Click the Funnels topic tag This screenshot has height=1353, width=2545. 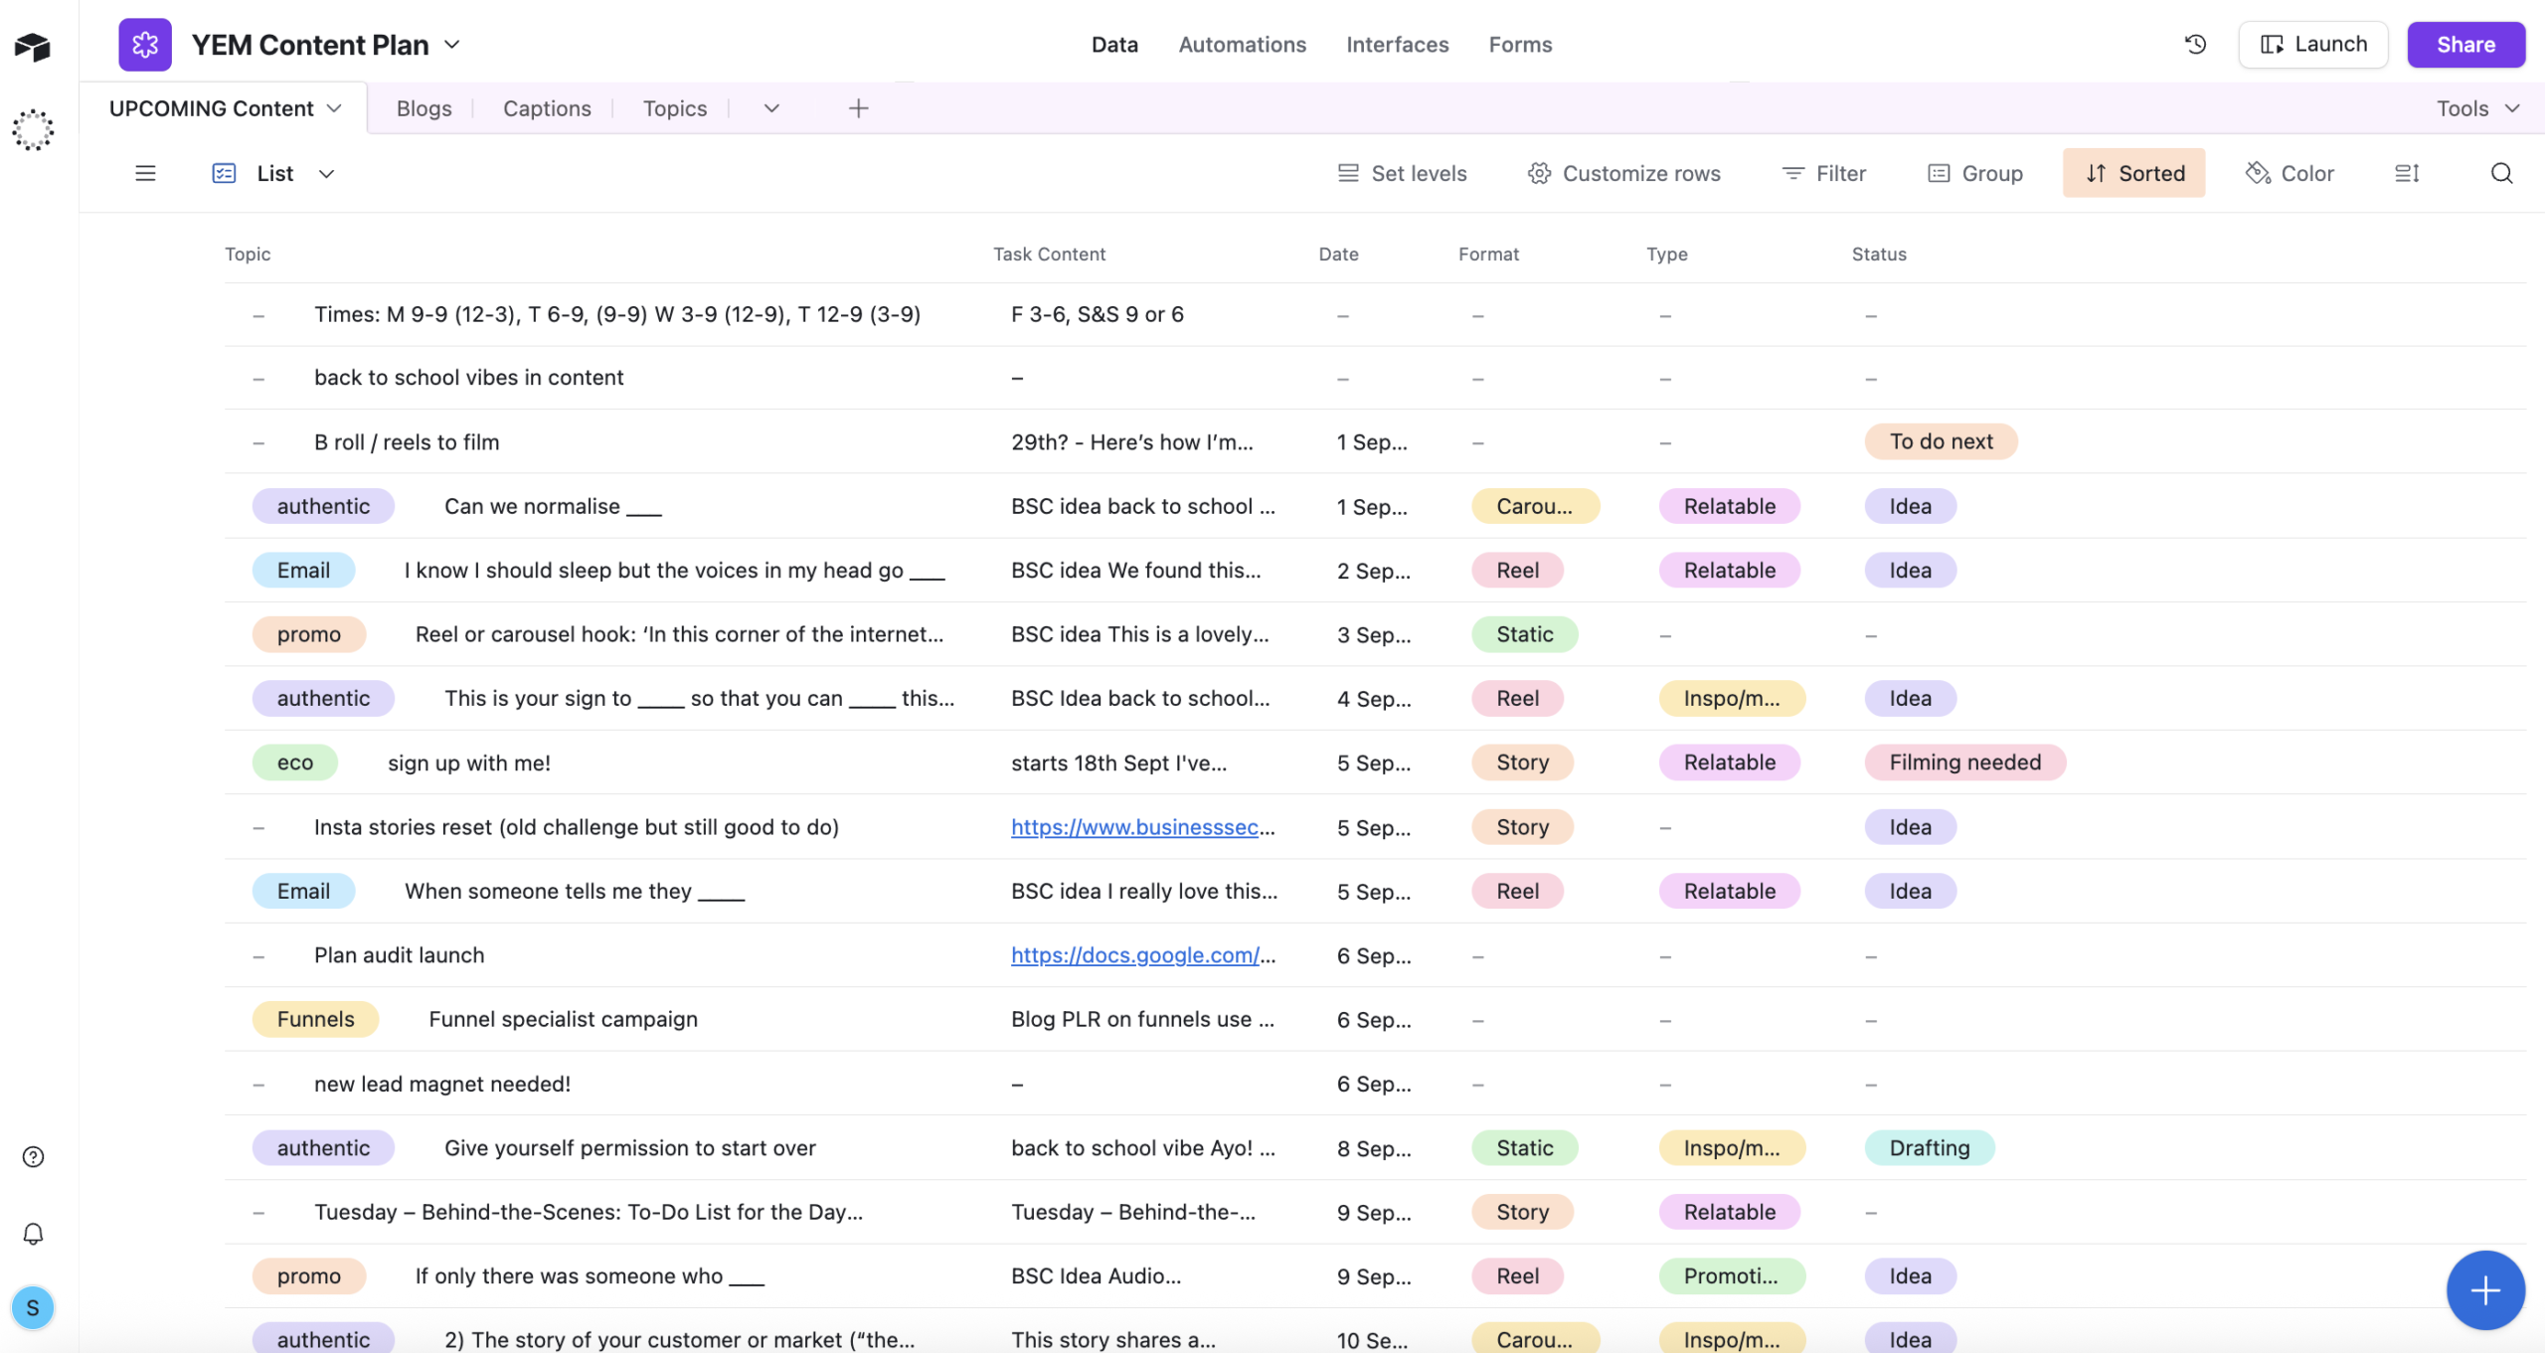315,1019
